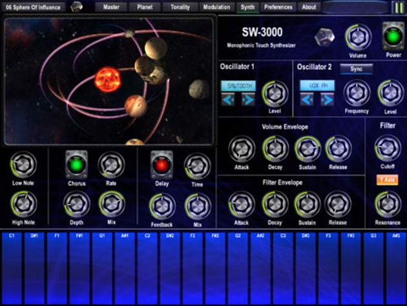Click the Delay Mix knob
The image size is (407, 306).
pos(198,206)
